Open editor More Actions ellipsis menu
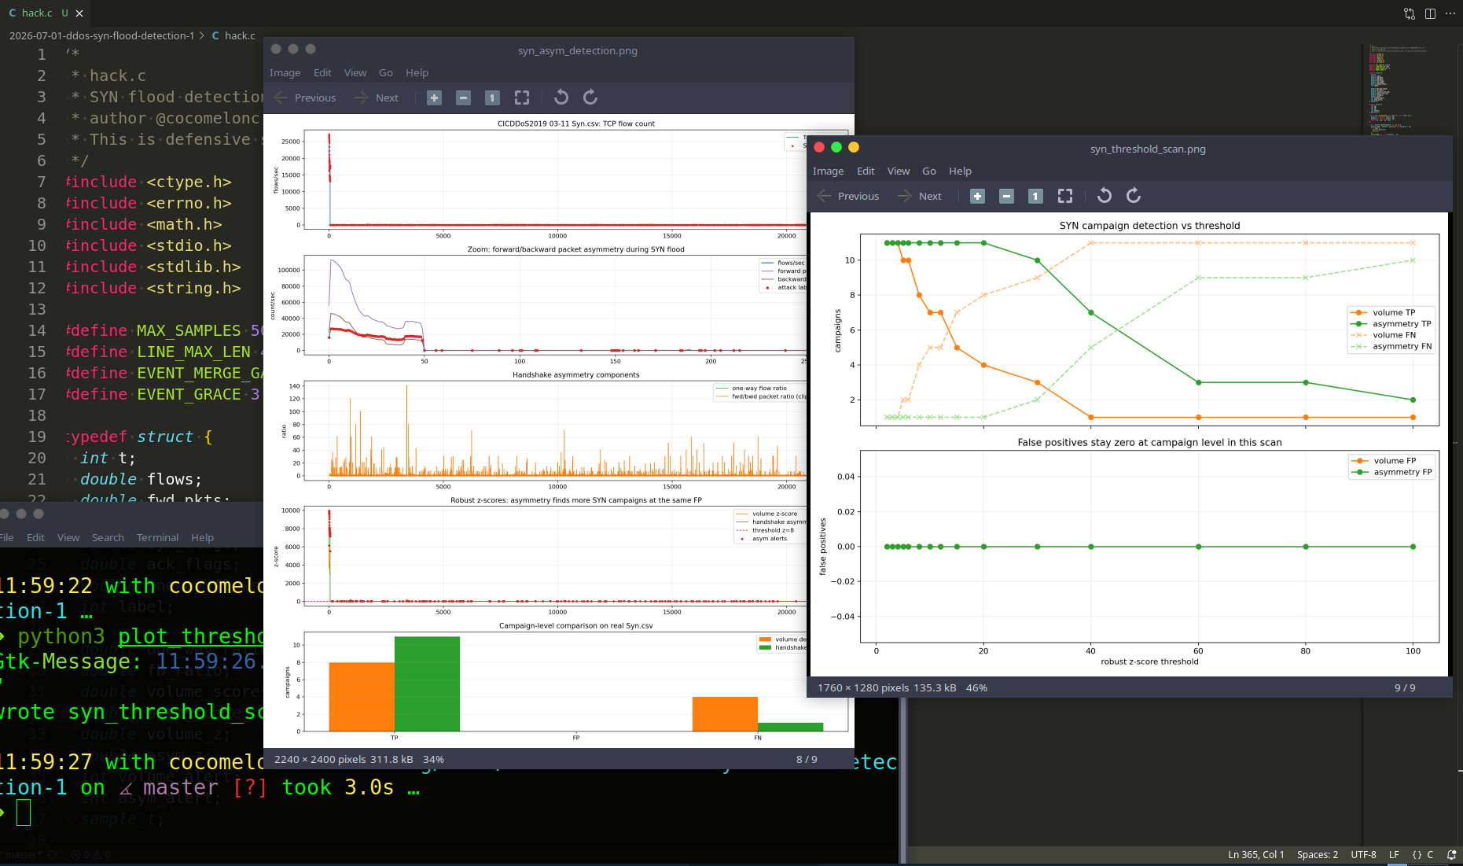The height and width of the screenshot is (866, 1463). coord(1450,13)
